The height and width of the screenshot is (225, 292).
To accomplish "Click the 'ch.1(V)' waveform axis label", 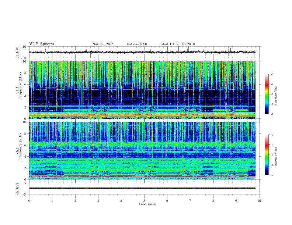I will pyautogui.click(x=17, y=52).
